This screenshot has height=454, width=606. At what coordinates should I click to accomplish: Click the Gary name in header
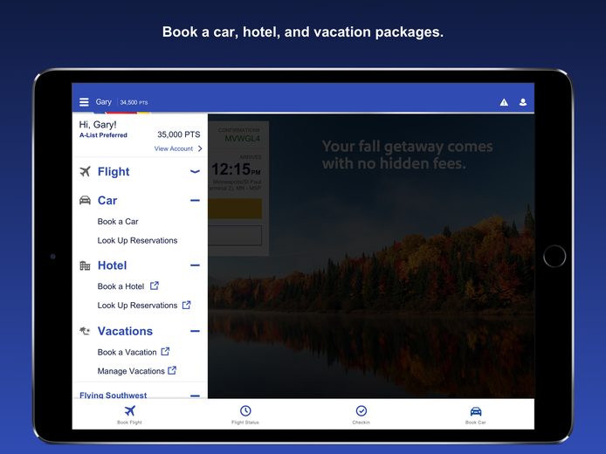coord(104,101)
